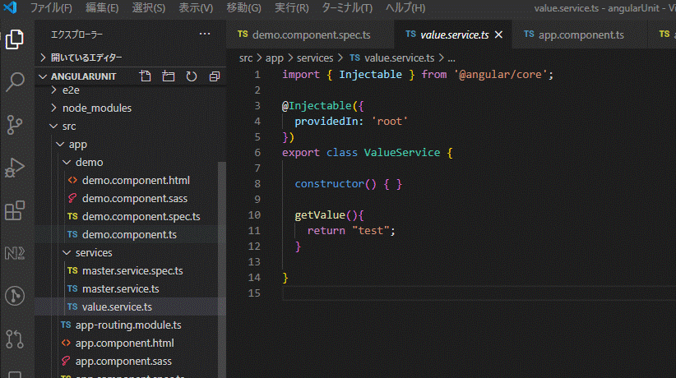Open master.service.spec.ts in the file tree
Image resolution: width=676 pixels, height=378 pixels.
coord(132,270)
